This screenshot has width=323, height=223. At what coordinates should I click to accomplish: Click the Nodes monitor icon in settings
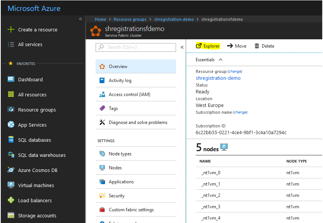(x=102, y=167)
